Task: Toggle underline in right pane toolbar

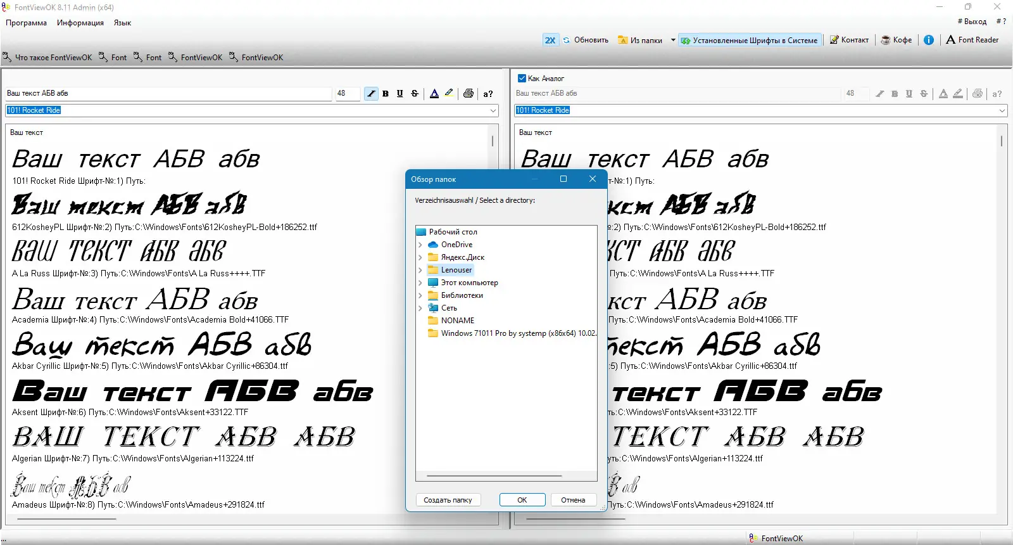Action: (x=909, y=94)
